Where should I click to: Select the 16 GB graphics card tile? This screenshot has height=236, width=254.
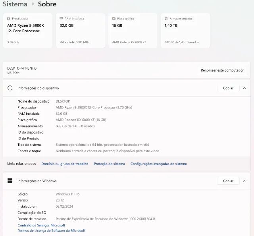pos(133,31)
